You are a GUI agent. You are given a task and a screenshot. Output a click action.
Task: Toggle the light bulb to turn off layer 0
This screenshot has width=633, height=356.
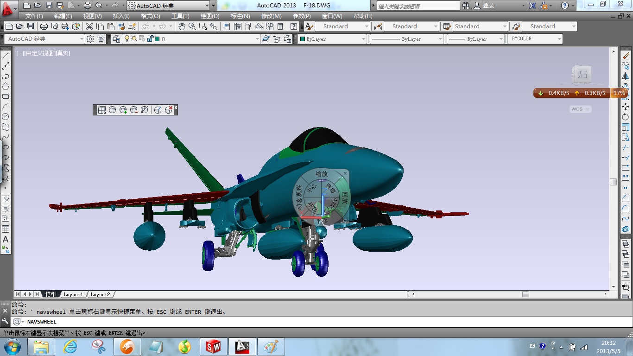(x=127, y=39)
